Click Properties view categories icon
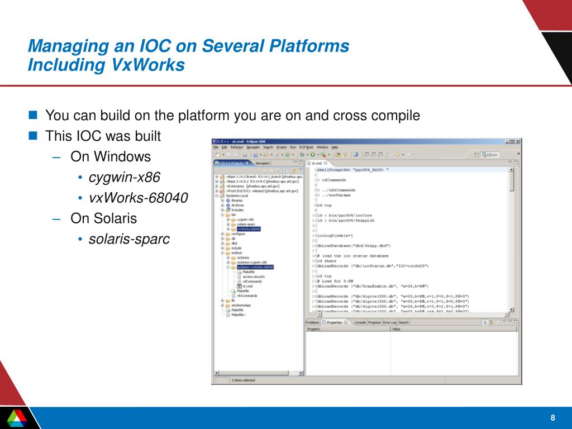Screen dimensions: 572x429 (485, 322)
